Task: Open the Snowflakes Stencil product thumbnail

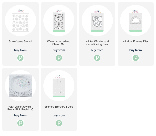Action: click(x=20, y=20)
